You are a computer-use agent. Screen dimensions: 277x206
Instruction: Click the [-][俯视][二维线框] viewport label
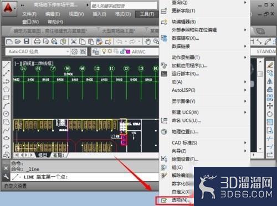[34, 64]
